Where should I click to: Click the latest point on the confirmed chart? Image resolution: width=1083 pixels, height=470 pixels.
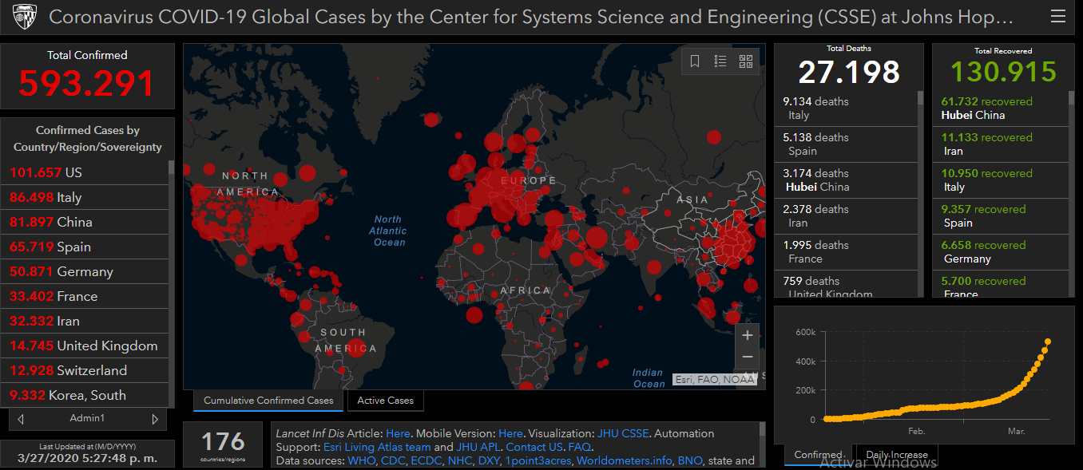(x=1047, y=342)
